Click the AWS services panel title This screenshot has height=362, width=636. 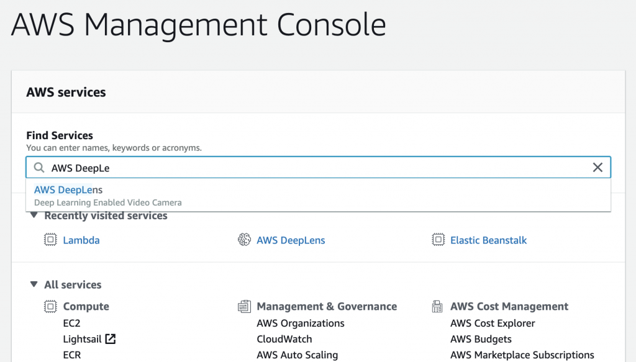66,92
